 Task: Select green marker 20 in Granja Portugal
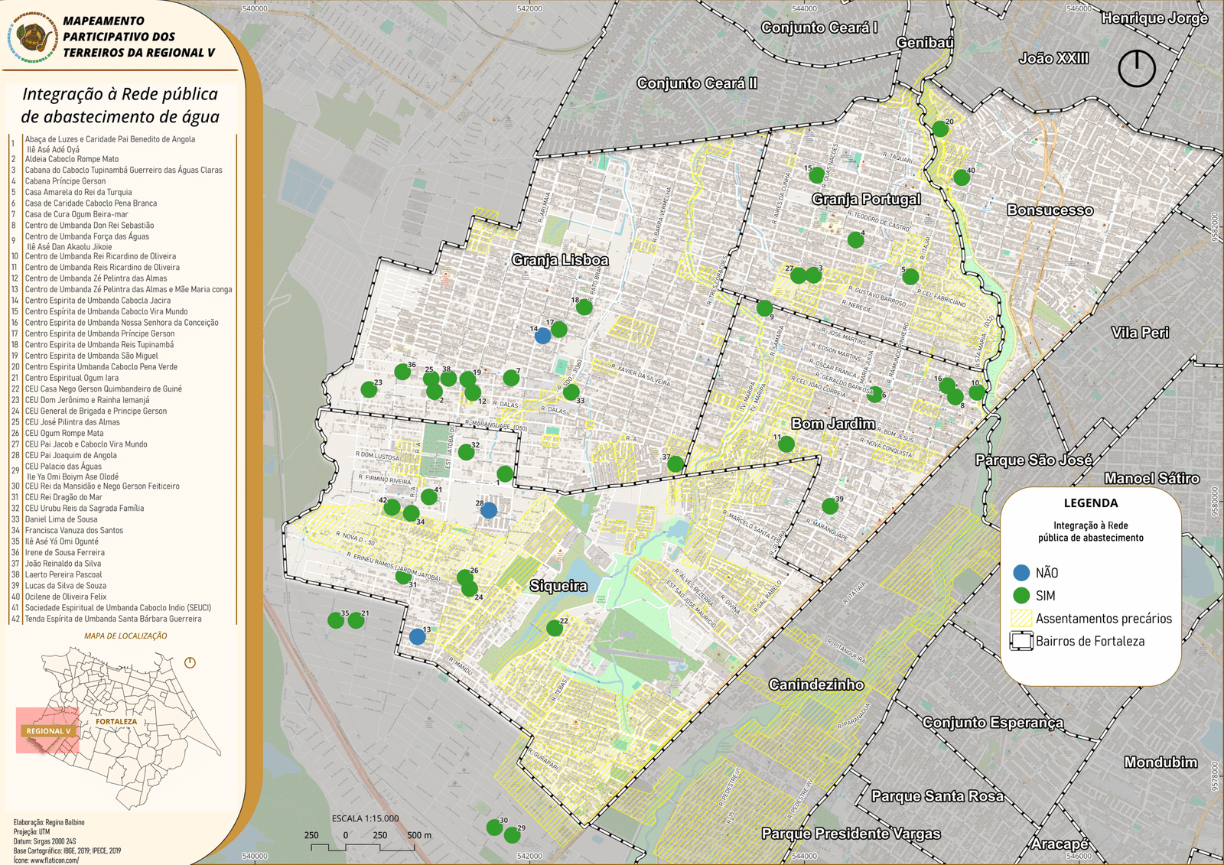point(940,129)
